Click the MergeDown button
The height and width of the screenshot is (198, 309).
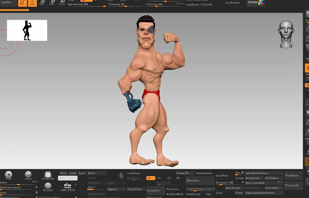(254, 178)
